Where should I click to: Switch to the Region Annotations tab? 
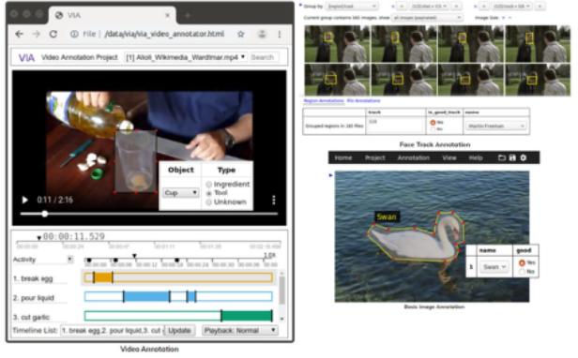pos(324,100)
